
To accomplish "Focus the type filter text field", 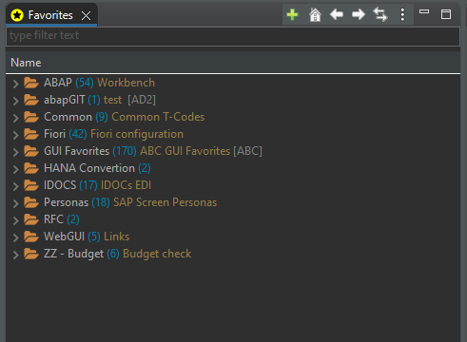I will pyautogui.click(x=233, y=36).
